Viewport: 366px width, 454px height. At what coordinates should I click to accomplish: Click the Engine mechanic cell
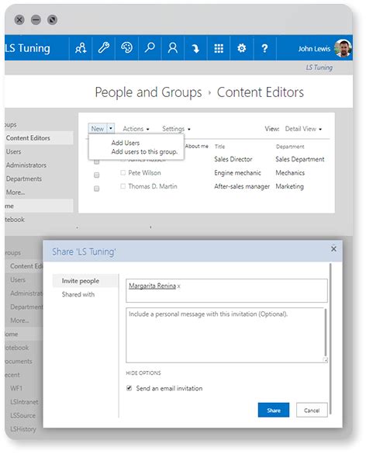coord(237,172)
